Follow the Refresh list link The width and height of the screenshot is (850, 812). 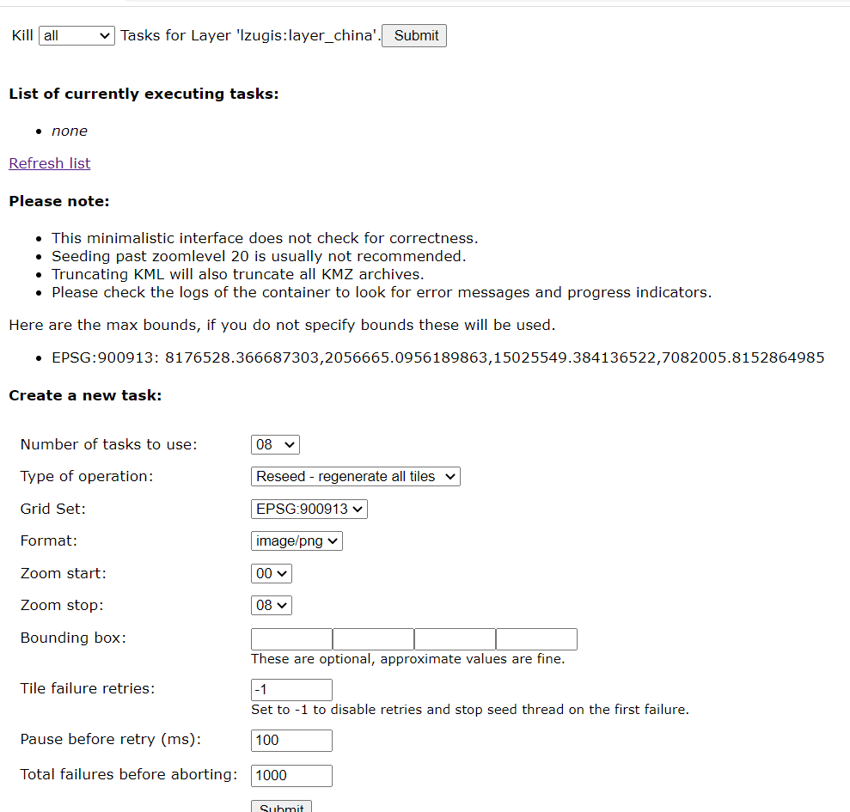[x=49, y=163]
